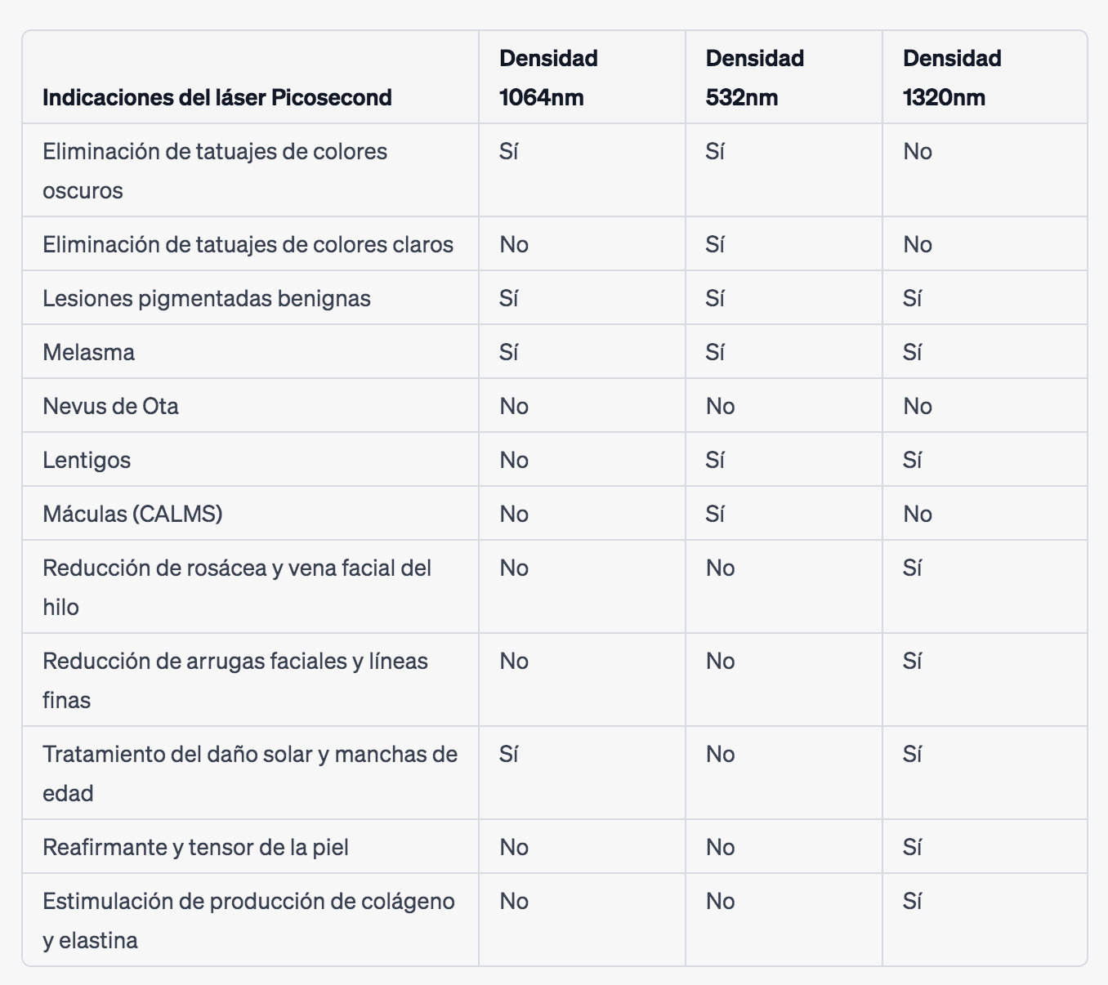Click the 'Eliminación de tatuajes de colores oscuros' row label
The image size is (1108, 985).
pyautogui.click(x=215, y=171)
